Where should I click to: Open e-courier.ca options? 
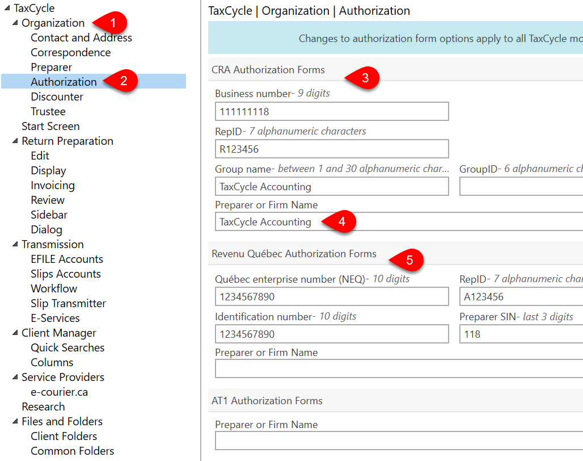click(60, 392)
